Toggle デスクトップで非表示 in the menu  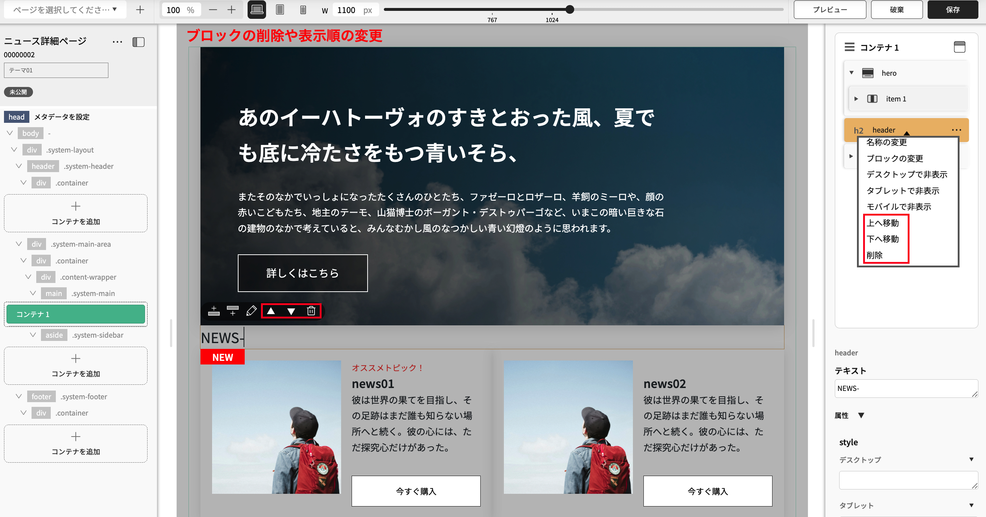coord(907,175)
